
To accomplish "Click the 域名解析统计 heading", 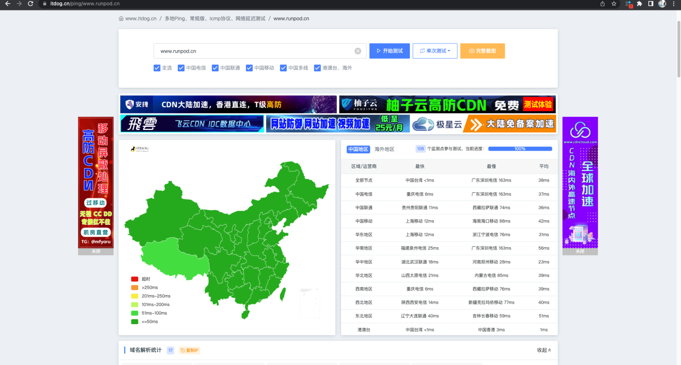I will [145, 350].
